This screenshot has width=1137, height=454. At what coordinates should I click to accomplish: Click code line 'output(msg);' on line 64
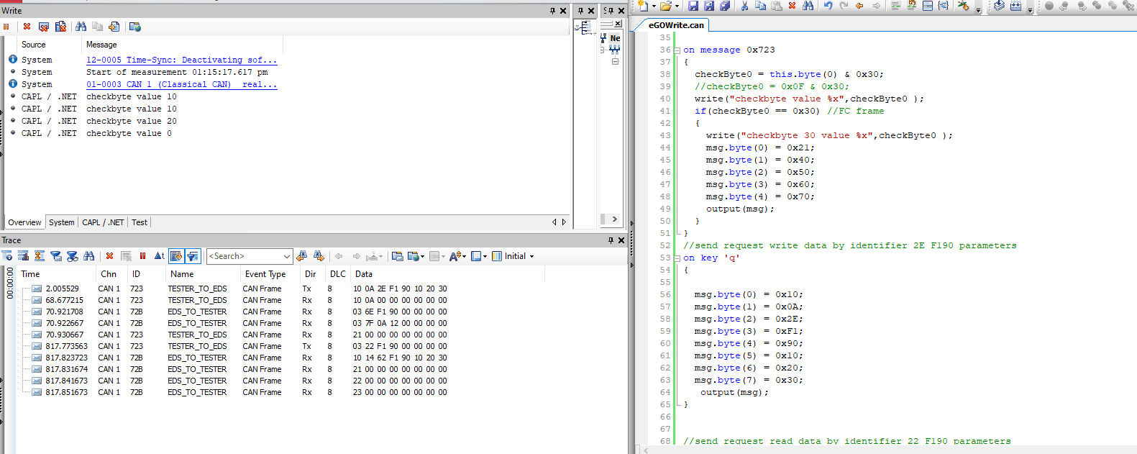coord(734,392)
